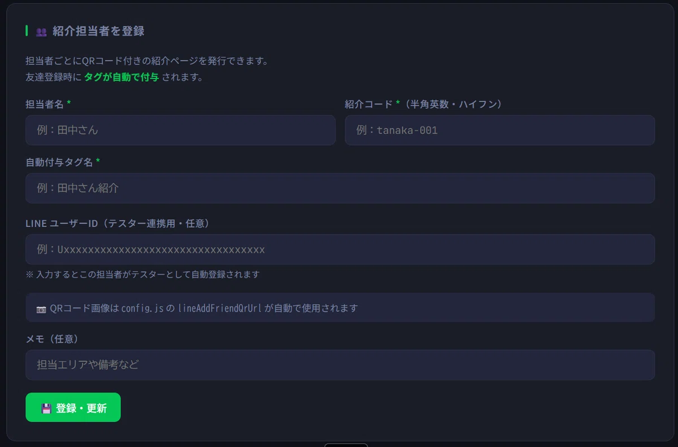The width and height of the screenshot is (678, 447).
Task: Click the 紹介担当者を登録 heading text
Action: pyautogui.click(x=98, y=31)
